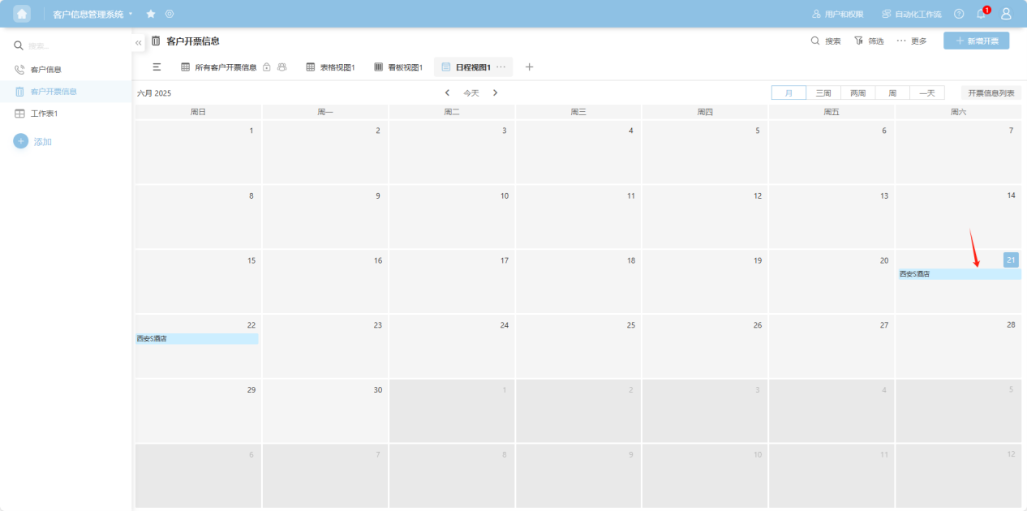The width and height of the screenshot is (1027, 511).
Task: Switch to 看板视图1 tab
Action: (x=398, y=67)
